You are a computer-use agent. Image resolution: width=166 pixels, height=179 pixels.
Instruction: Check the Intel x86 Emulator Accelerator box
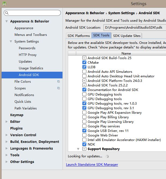pos(84,140)
